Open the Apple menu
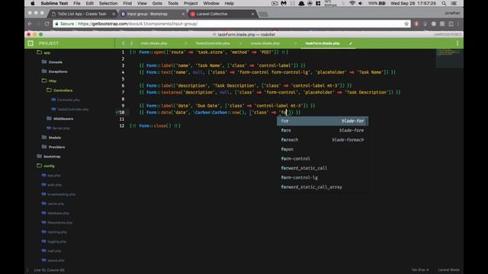The image size is (488, 274). point(33,3)
